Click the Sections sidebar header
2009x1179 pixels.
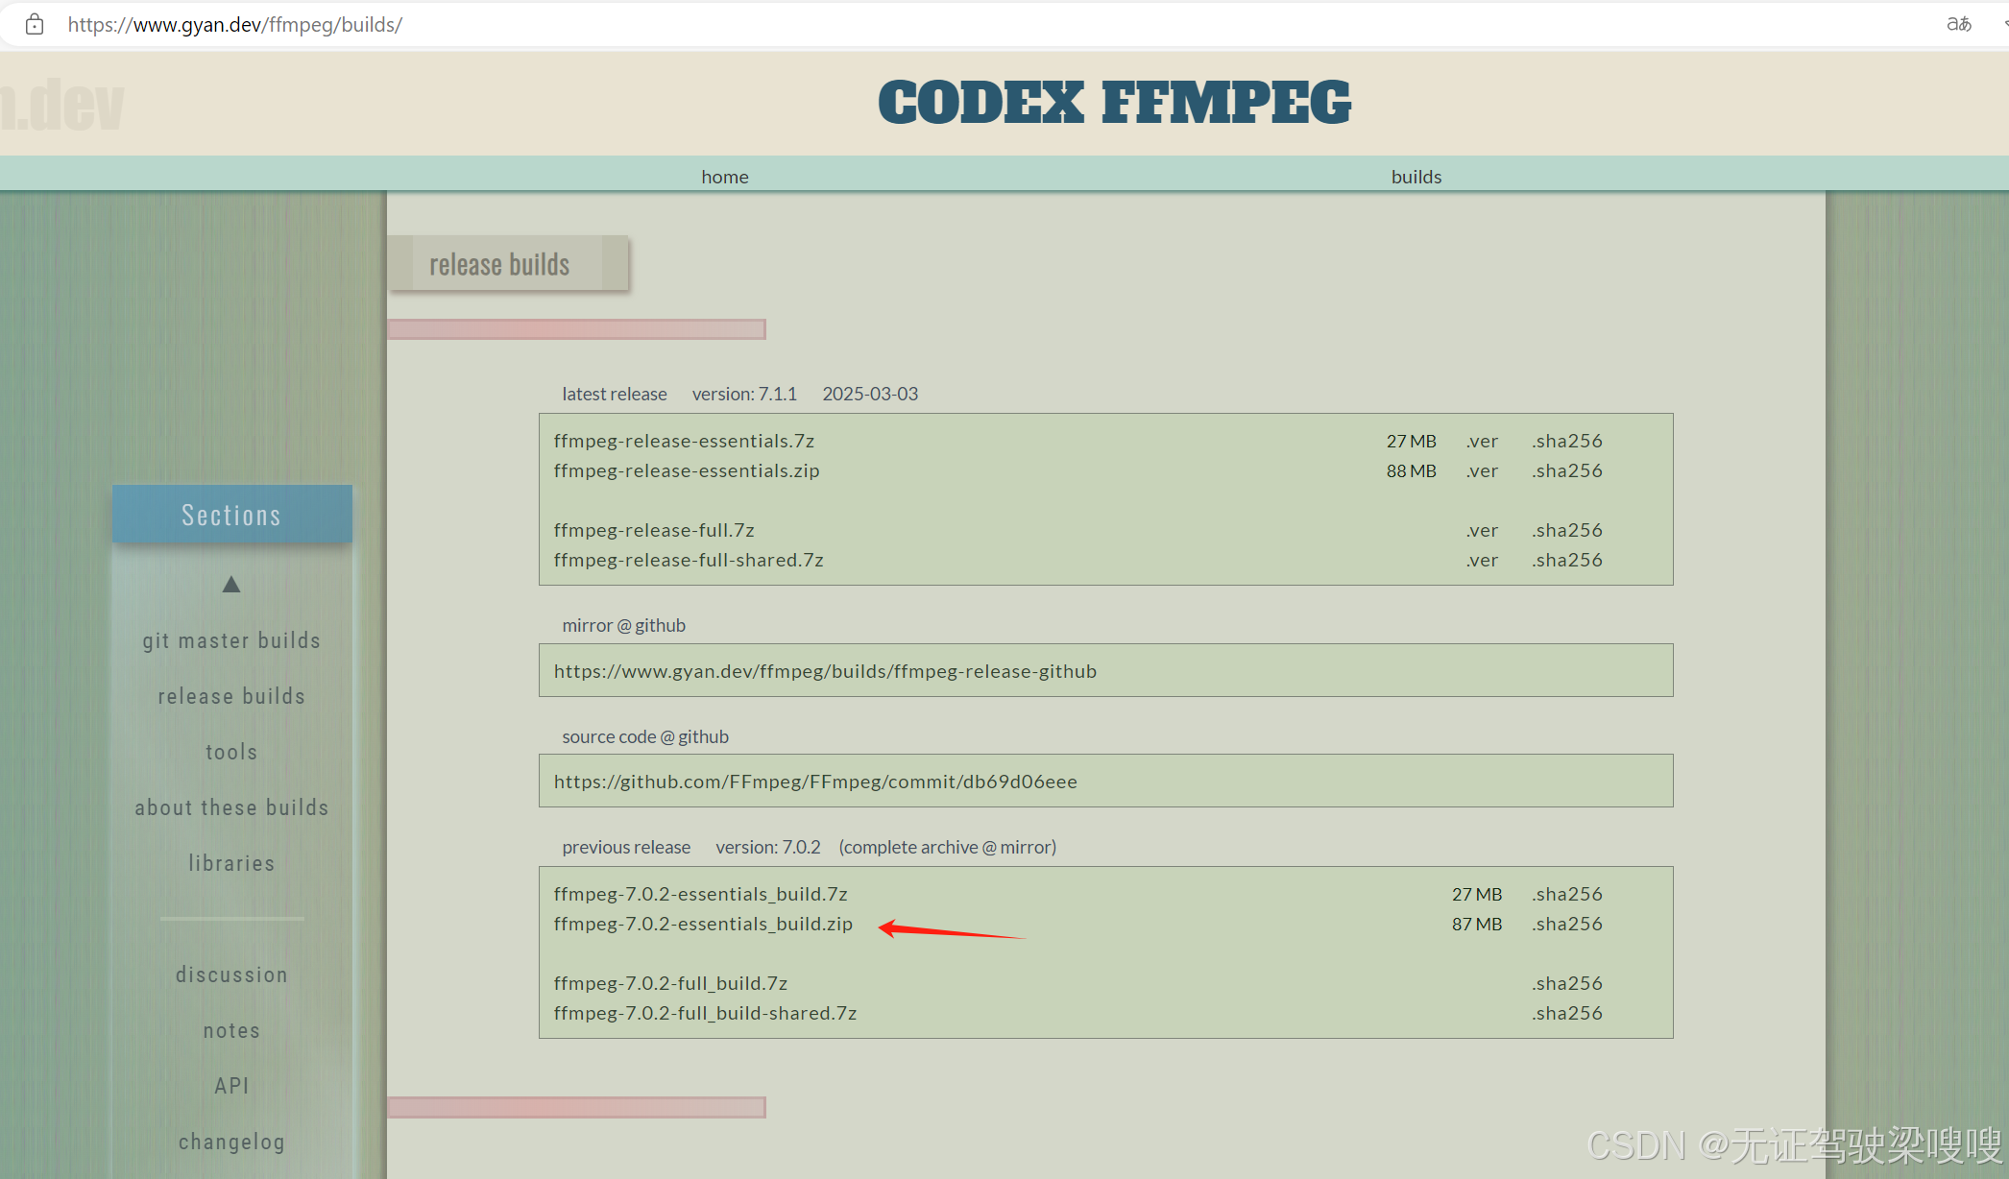(231, 515)
